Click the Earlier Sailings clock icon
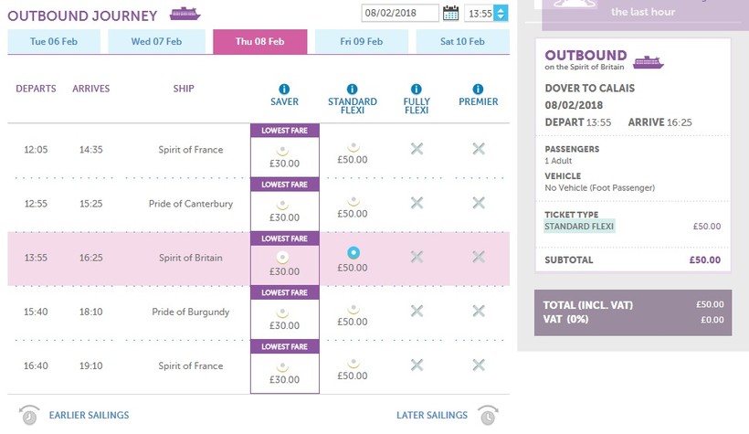Screen dimensions: 749x434 tap(30, 415)
